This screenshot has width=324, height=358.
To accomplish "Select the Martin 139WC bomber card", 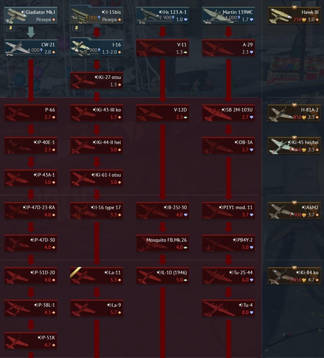I will tap(228, 16).
